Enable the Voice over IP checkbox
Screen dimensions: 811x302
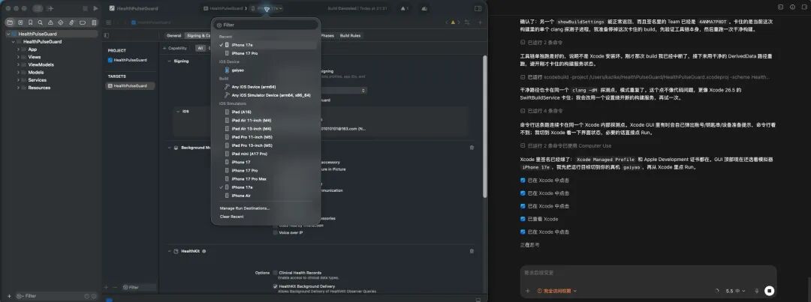coord(275,233)
